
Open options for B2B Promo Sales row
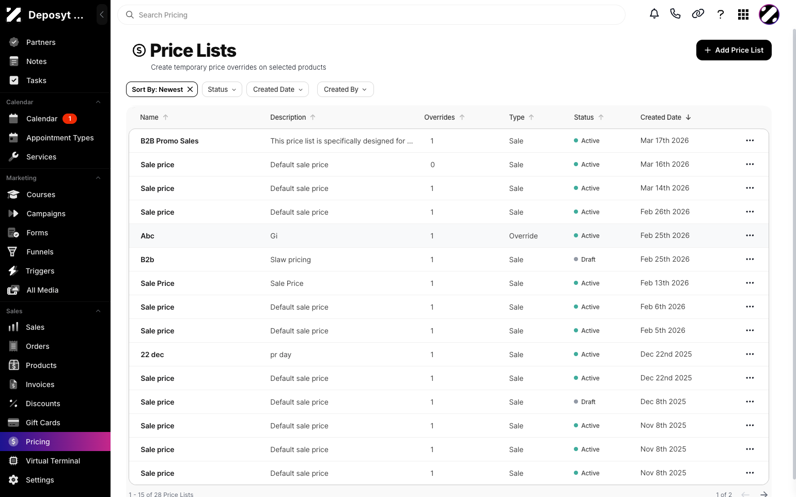click(750, 140)
